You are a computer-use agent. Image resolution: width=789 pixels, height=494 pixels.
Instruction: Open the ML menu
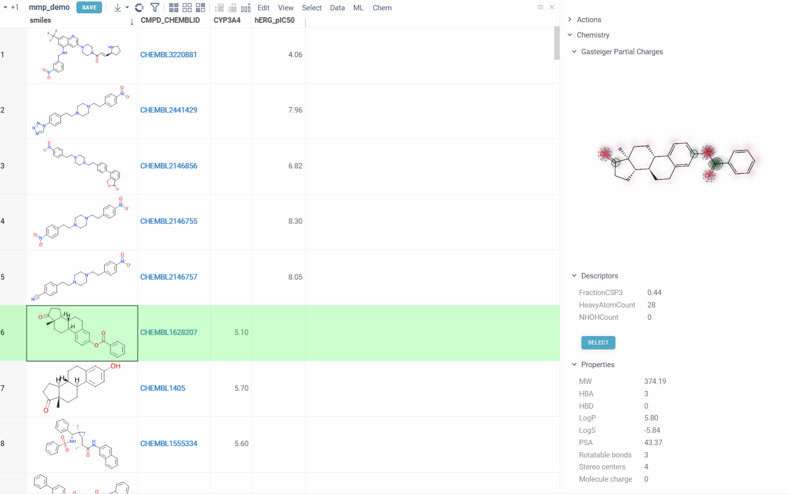(359, 8)
